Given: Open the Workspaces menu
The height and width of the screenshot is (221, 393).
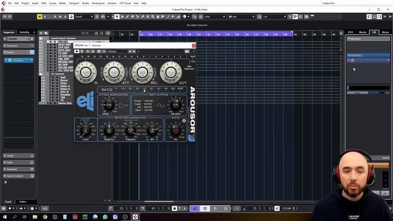Looking at the screenshot, I should pos(98,3).
